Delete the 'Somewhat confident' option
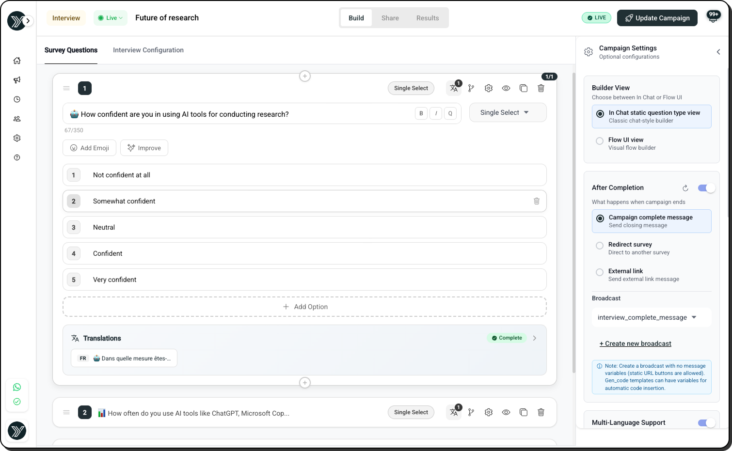The height and width of the screenshot is (451, 732). (536, 201)
